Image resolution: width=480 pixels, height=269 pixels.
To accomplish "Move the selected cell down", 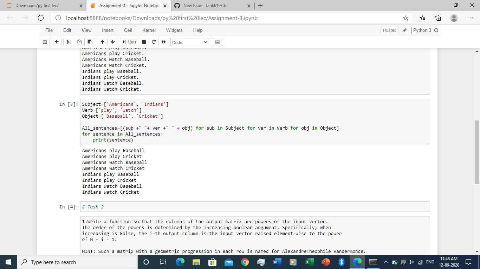I will click(112, 42).
